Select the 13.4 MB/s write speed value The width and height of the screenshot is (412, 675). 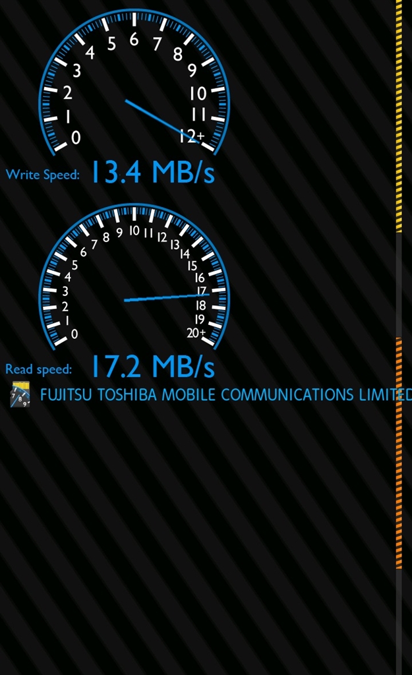[153, 173]
